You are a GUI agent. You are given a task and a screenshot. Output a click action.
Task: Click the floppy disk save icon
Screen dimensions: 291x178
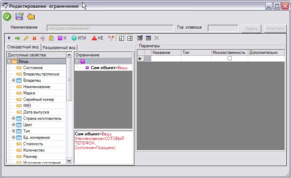coord(19,17)
